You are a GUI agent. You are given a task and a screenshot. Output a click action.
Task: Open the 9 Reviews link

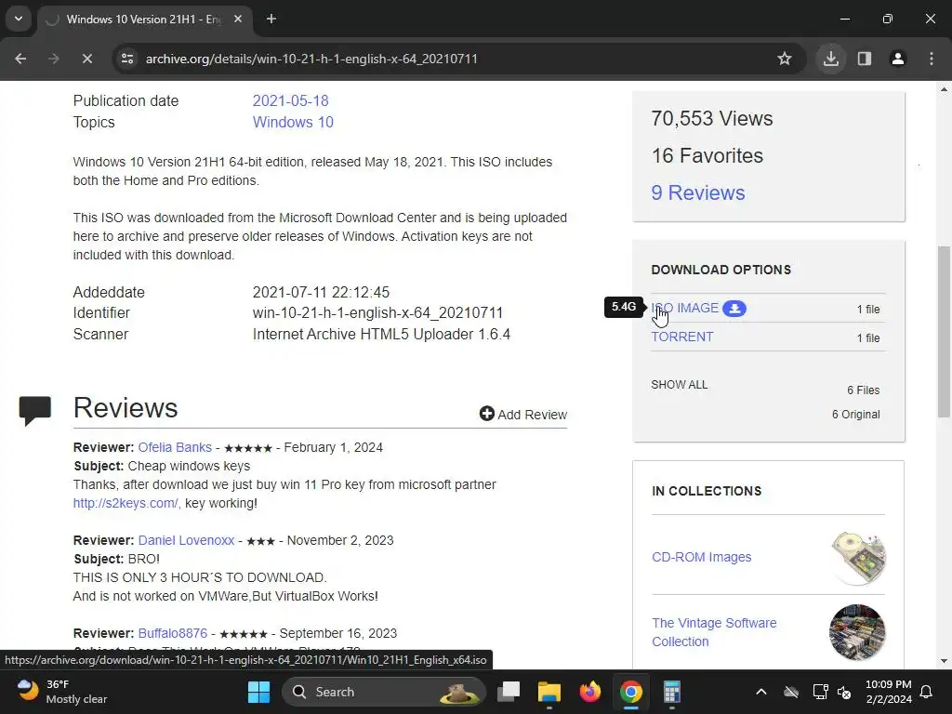point(697,192)
